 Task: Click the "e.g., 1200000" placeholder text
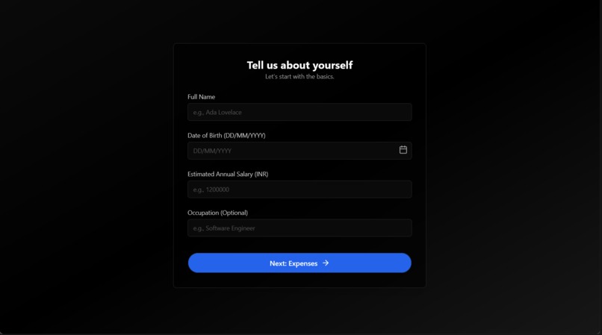pos(211,190)
